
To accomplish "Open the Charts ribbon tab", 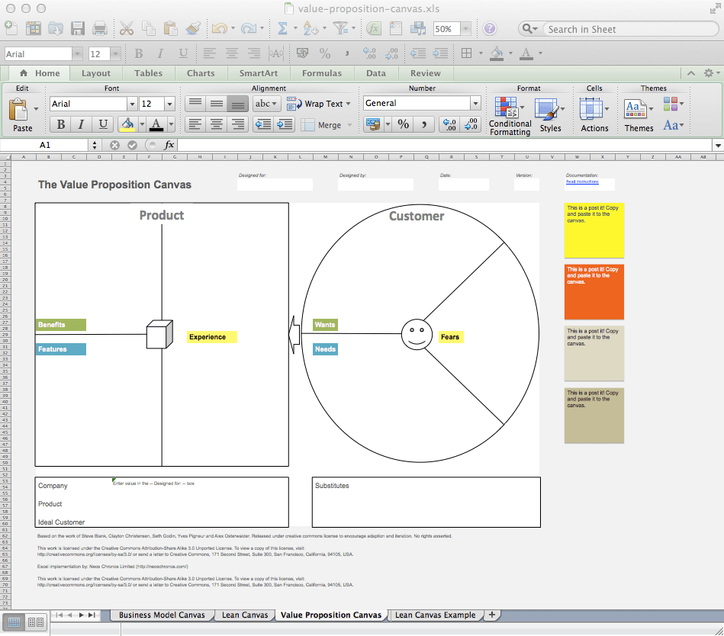I will click(x=201, y=73).
